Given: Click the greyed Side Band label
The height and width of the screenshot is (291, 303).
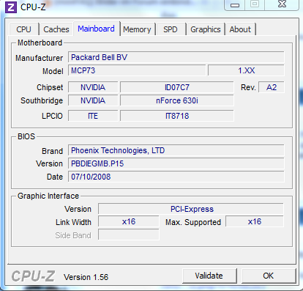Looking at the screenshot, I should [x=73, y=235].
